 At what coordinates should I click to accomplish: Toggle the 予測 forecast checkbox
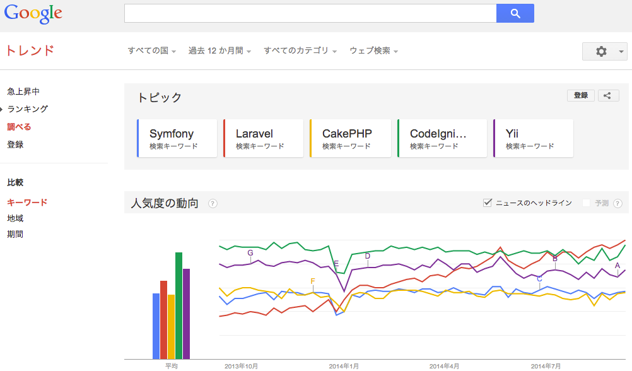(x=587, y=203)
